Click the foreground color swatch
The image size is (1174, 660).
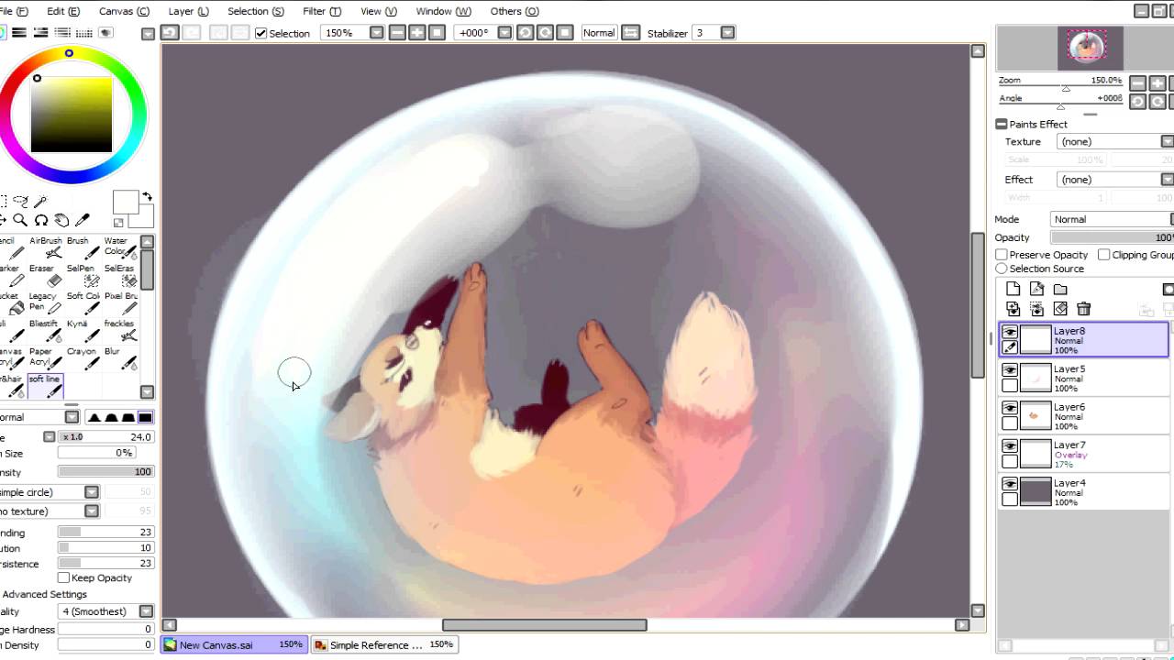click(x=125, y=203)
